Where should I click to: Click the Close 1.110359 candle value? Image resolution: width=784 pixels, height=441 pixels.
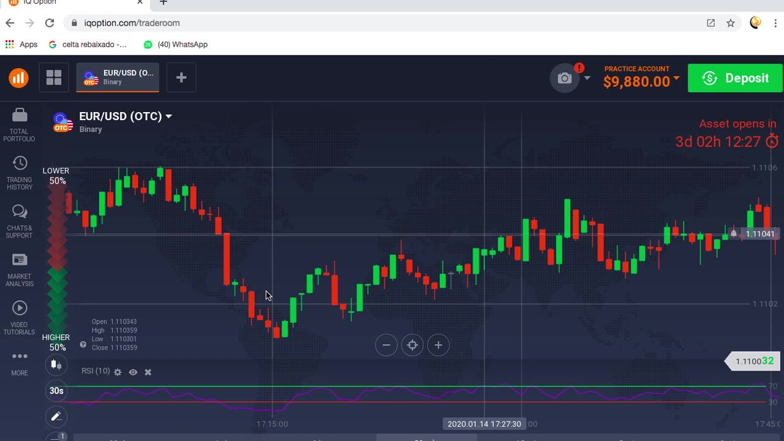[115, 348]
